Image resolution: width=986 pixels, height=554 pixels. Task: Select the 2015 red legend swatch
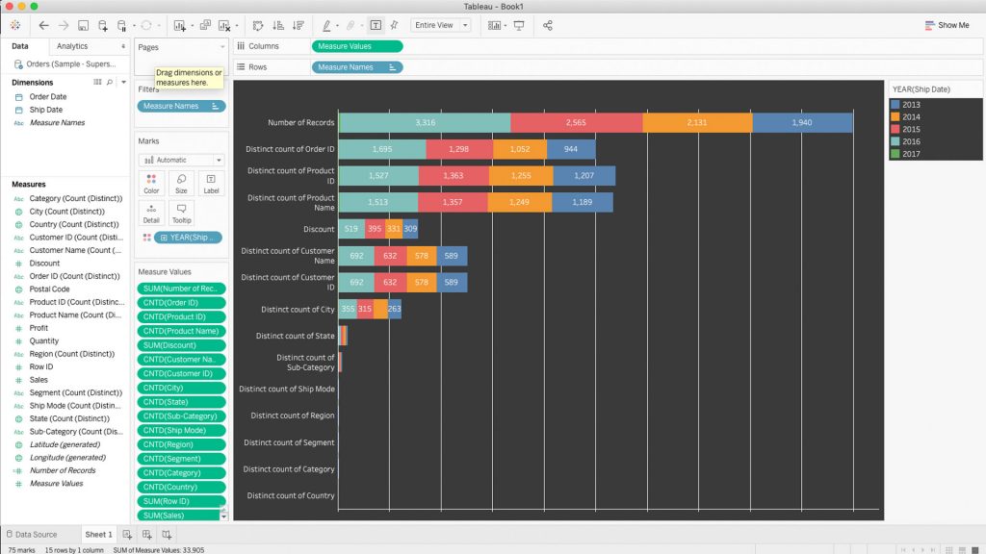point(895,130)
